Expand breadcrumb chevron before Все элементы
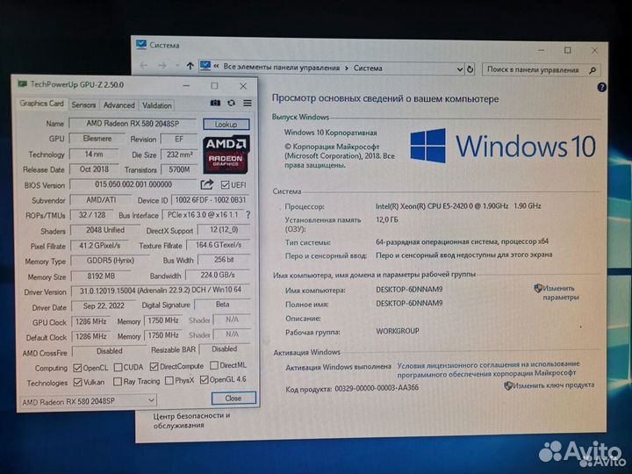Screen dimensions: 632x474 tap(216, 66)
